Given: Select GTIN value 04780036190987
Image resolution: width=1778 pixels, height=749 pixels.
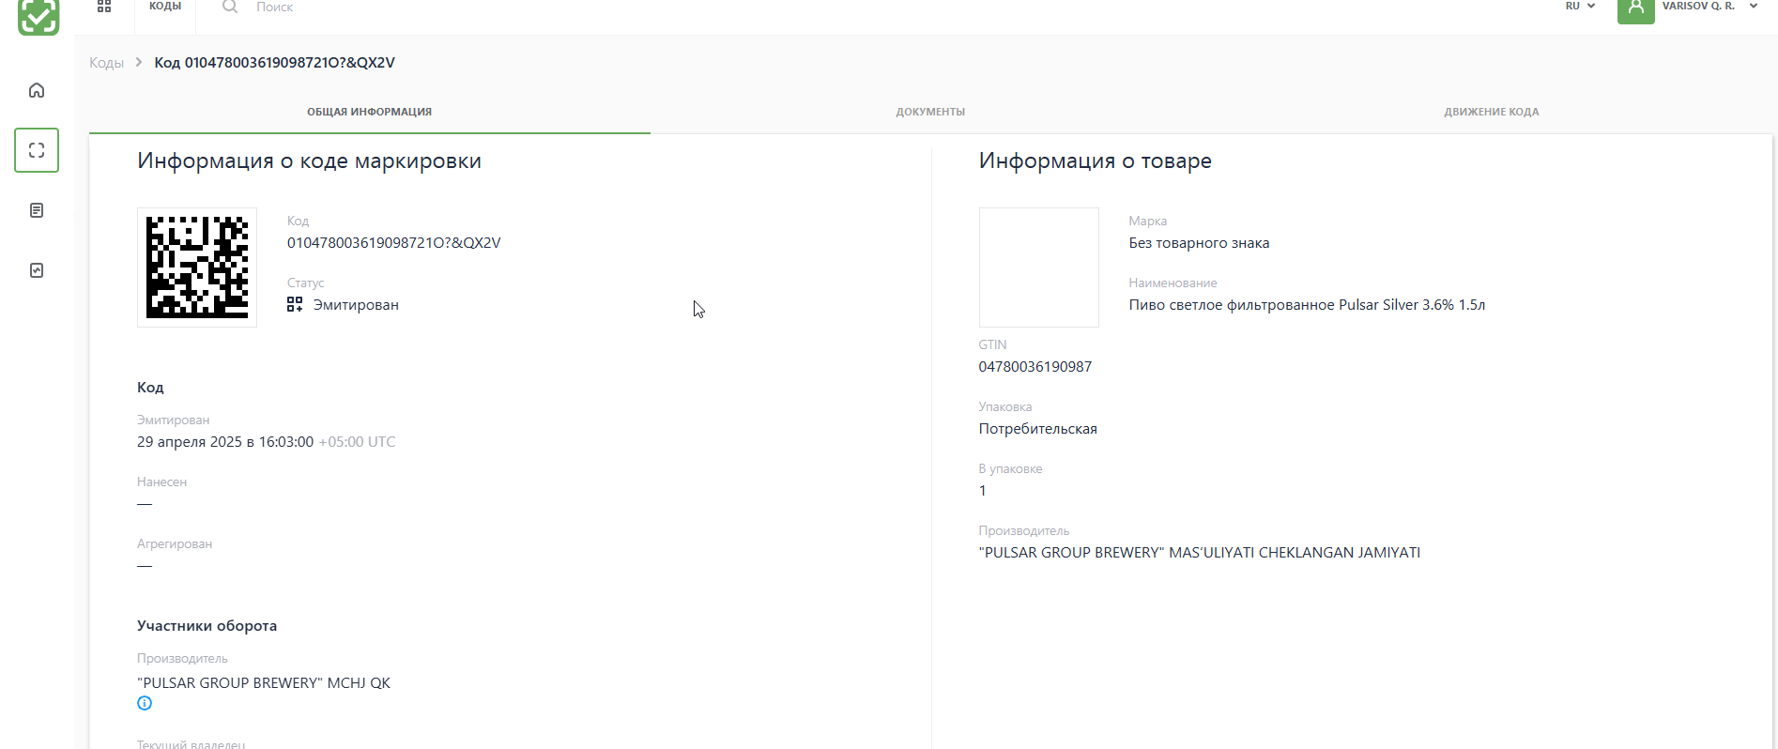Looking at the screenshot, I should (x=1035, y=367).
